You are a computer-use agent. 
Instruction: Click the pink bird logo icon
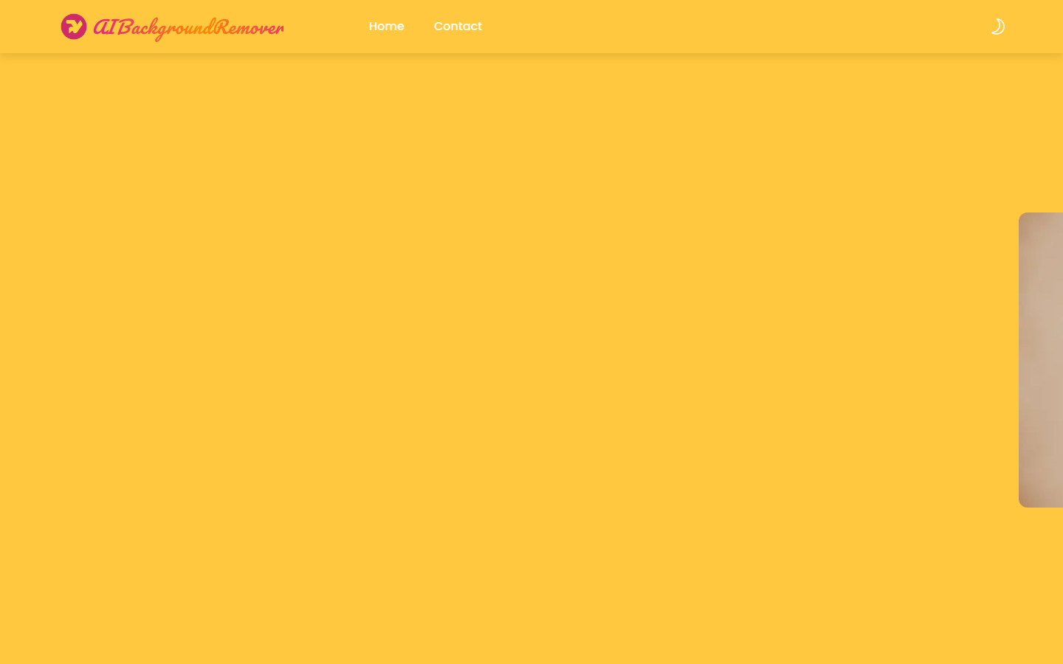[74, 27]
